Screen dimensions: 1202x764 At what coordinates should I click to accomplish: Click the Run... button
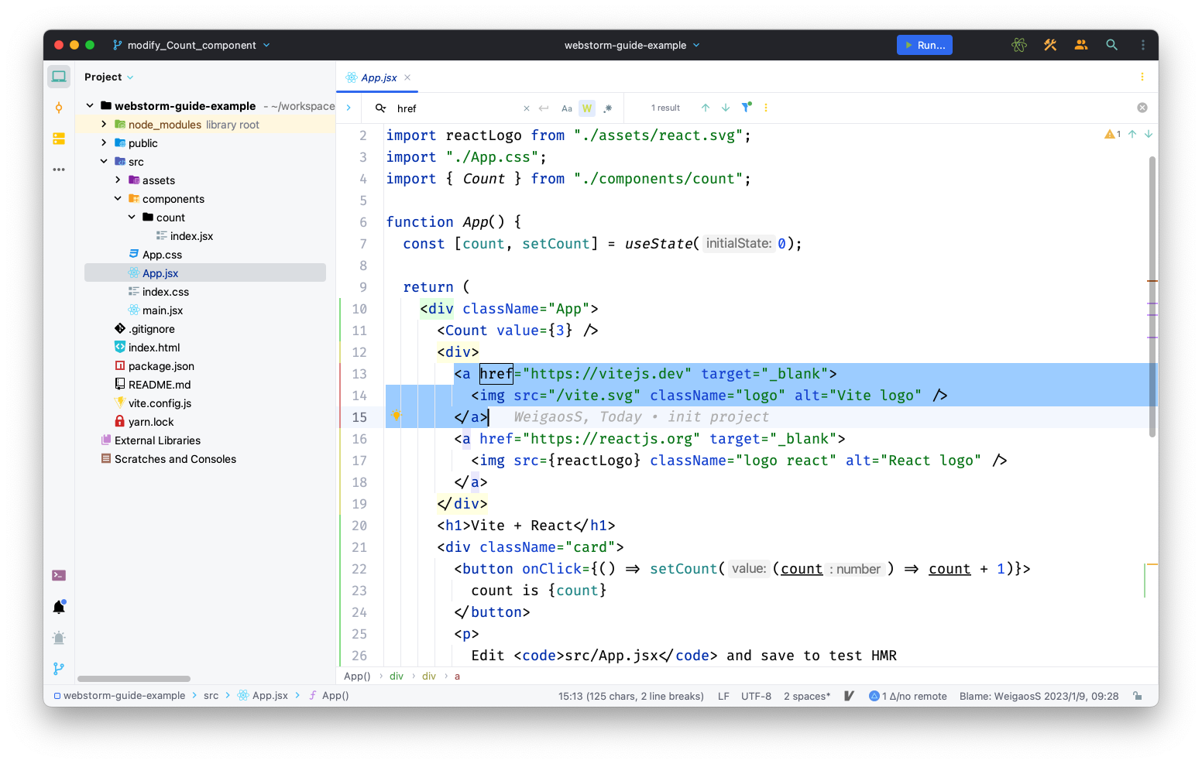click(924, 45)
